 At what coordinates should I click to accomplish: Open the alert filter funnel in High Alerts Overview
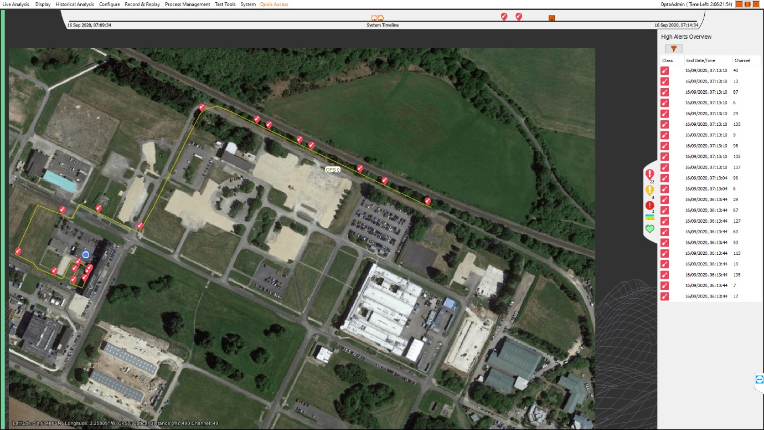point(673,49)
